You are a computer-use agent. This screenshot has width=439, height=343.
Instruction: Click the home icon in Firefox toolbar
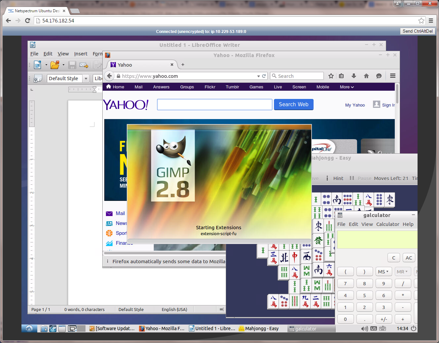tap(366, 76)
